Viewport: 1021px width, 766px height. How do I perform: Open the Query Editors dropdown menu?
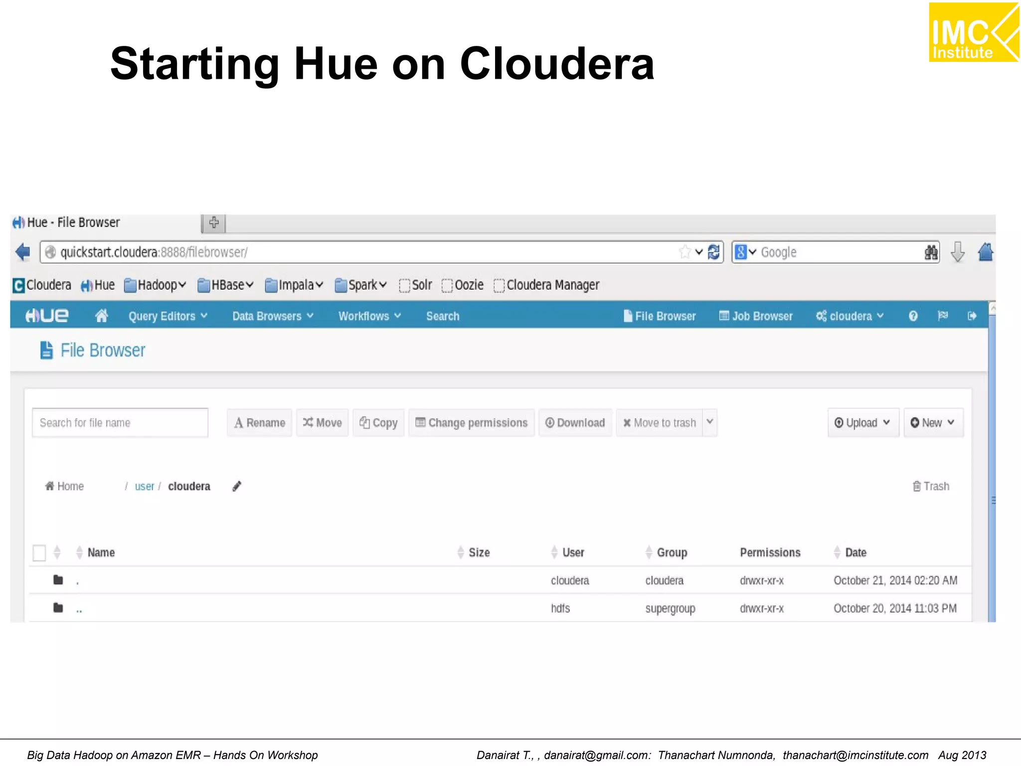click(x=168, y=316)
